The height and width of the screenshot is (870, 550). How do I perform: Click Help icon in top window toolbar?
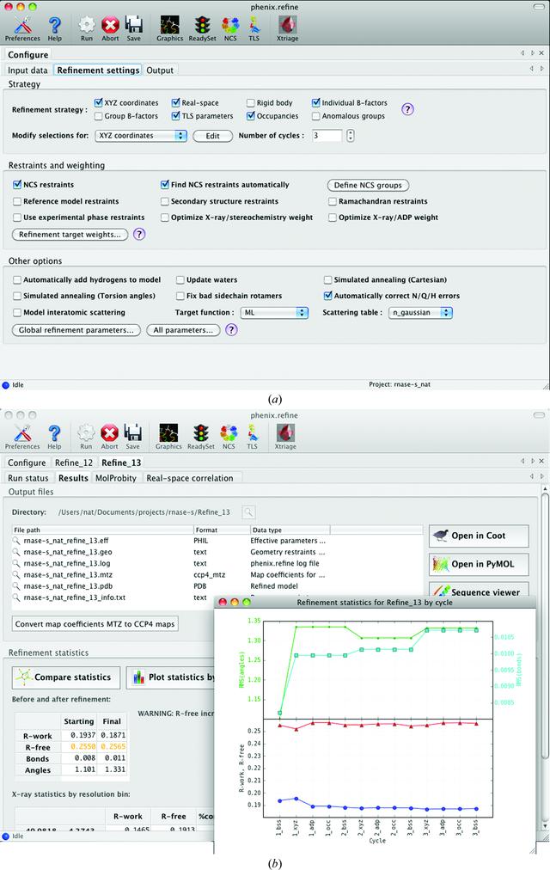54,28
